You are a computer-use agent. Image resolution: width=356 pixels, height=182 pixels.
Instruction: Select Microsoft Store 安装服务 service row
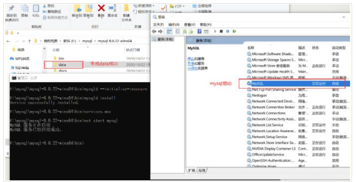click(x=298, y=66)
